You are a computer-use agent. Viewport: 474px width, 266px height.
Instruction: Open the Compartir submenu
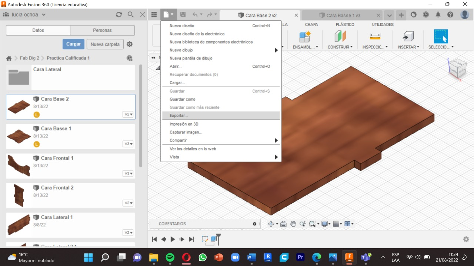pyautogui.click(x=221, y=140)
